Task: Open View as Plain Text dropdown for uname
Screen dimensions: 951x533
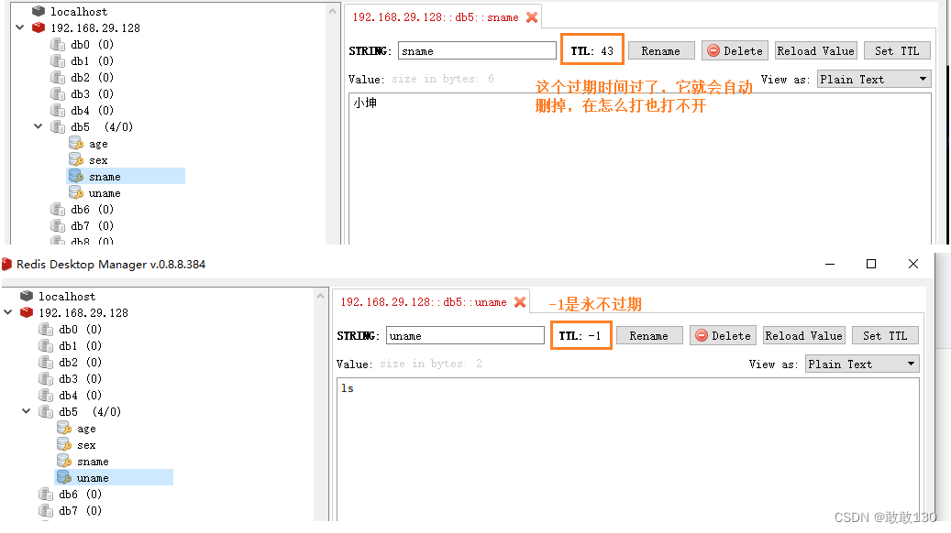Action: point(862,364)
